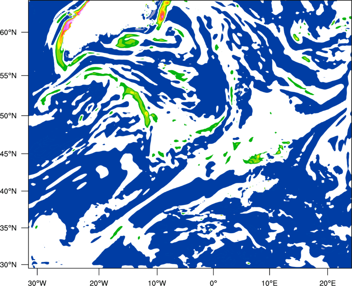Click the 30°W longitude label
This screenshot has width=352, height=286.
coord(37,282)
